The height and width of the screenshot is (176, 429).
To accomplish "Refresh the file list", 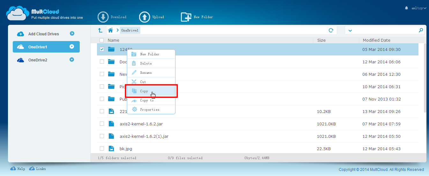I will click(x=331, y=30).
